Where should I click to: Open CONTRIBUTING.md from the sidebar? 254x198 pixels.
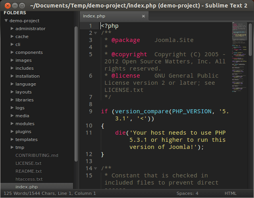[x=37, y=155]
